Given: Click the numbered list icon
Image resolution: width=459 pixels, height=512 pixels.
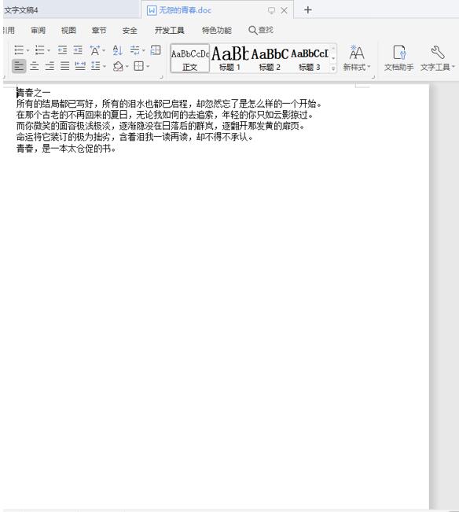Looking at the screenshot, I should (39, 50).
